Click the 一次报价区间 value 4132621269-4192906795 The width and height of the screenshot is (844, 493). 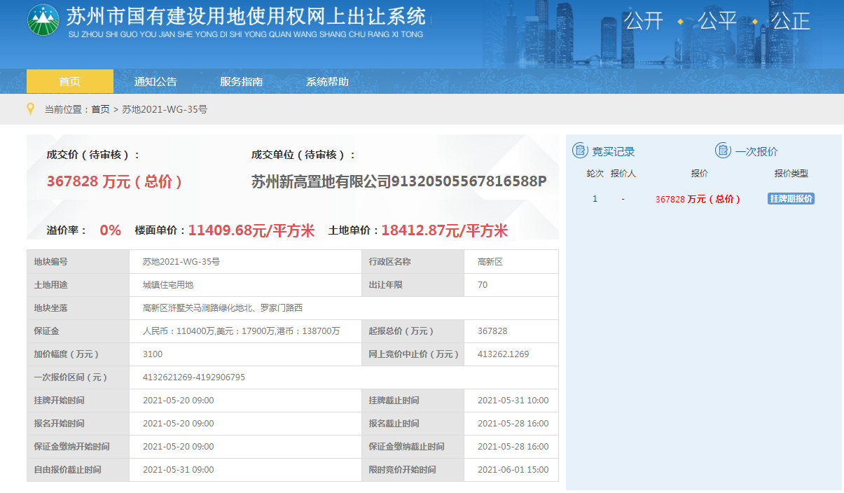point(194,377)
